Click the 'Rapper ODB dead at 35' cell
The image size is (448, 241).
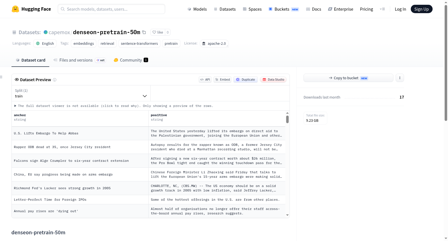(80, 147)
